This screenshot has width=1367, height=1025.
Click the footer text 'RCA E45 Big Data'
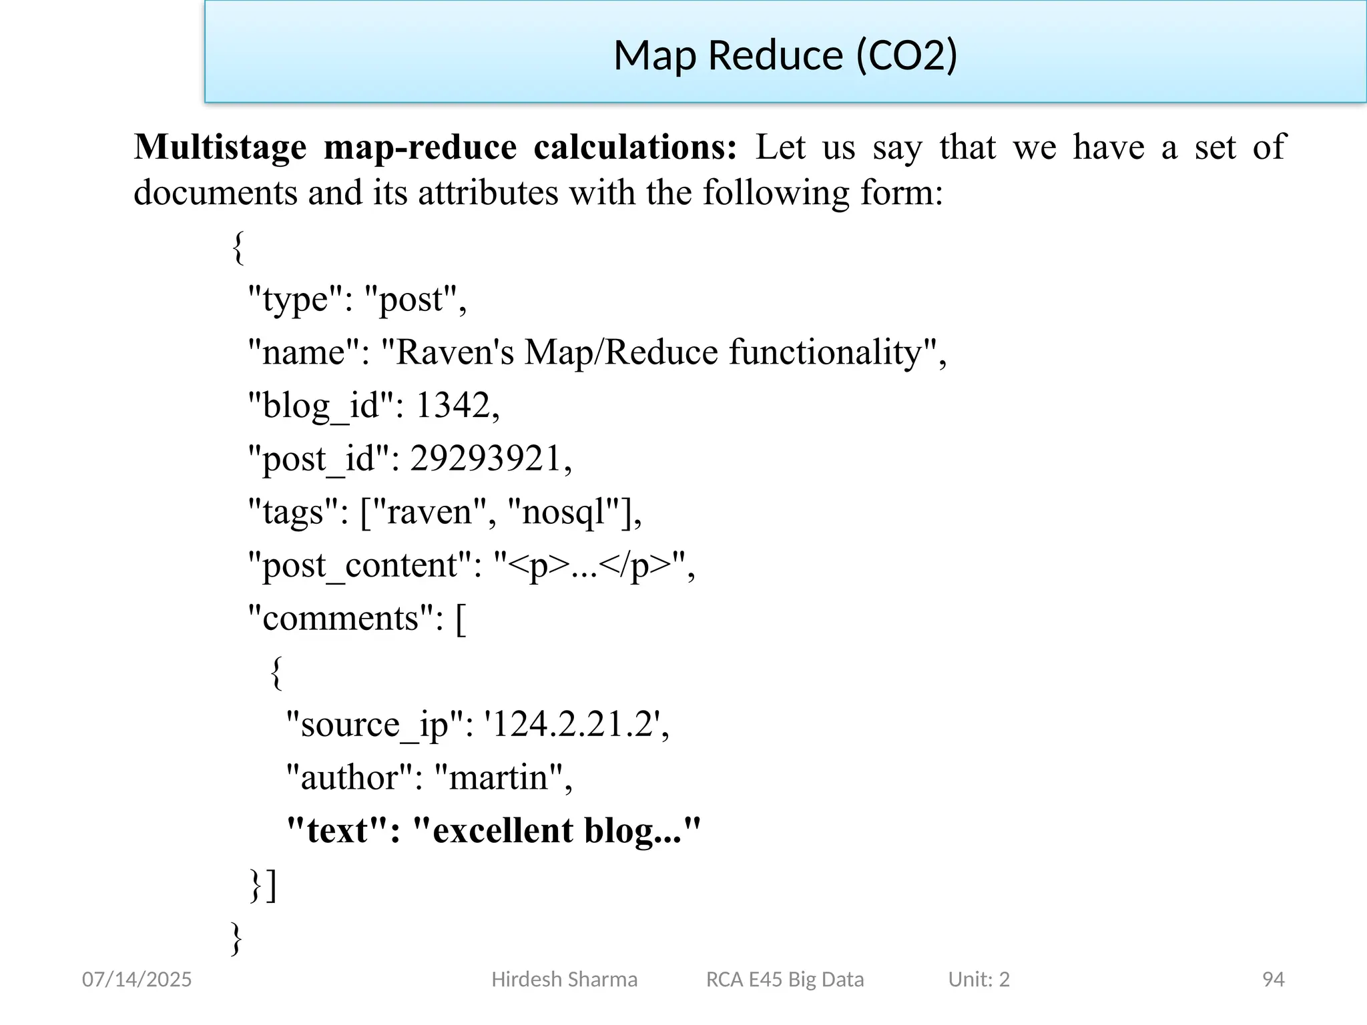785,980
